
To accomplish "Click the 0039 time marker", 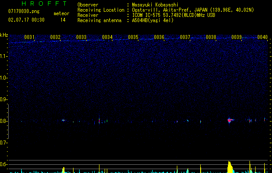I will (237, 37).
